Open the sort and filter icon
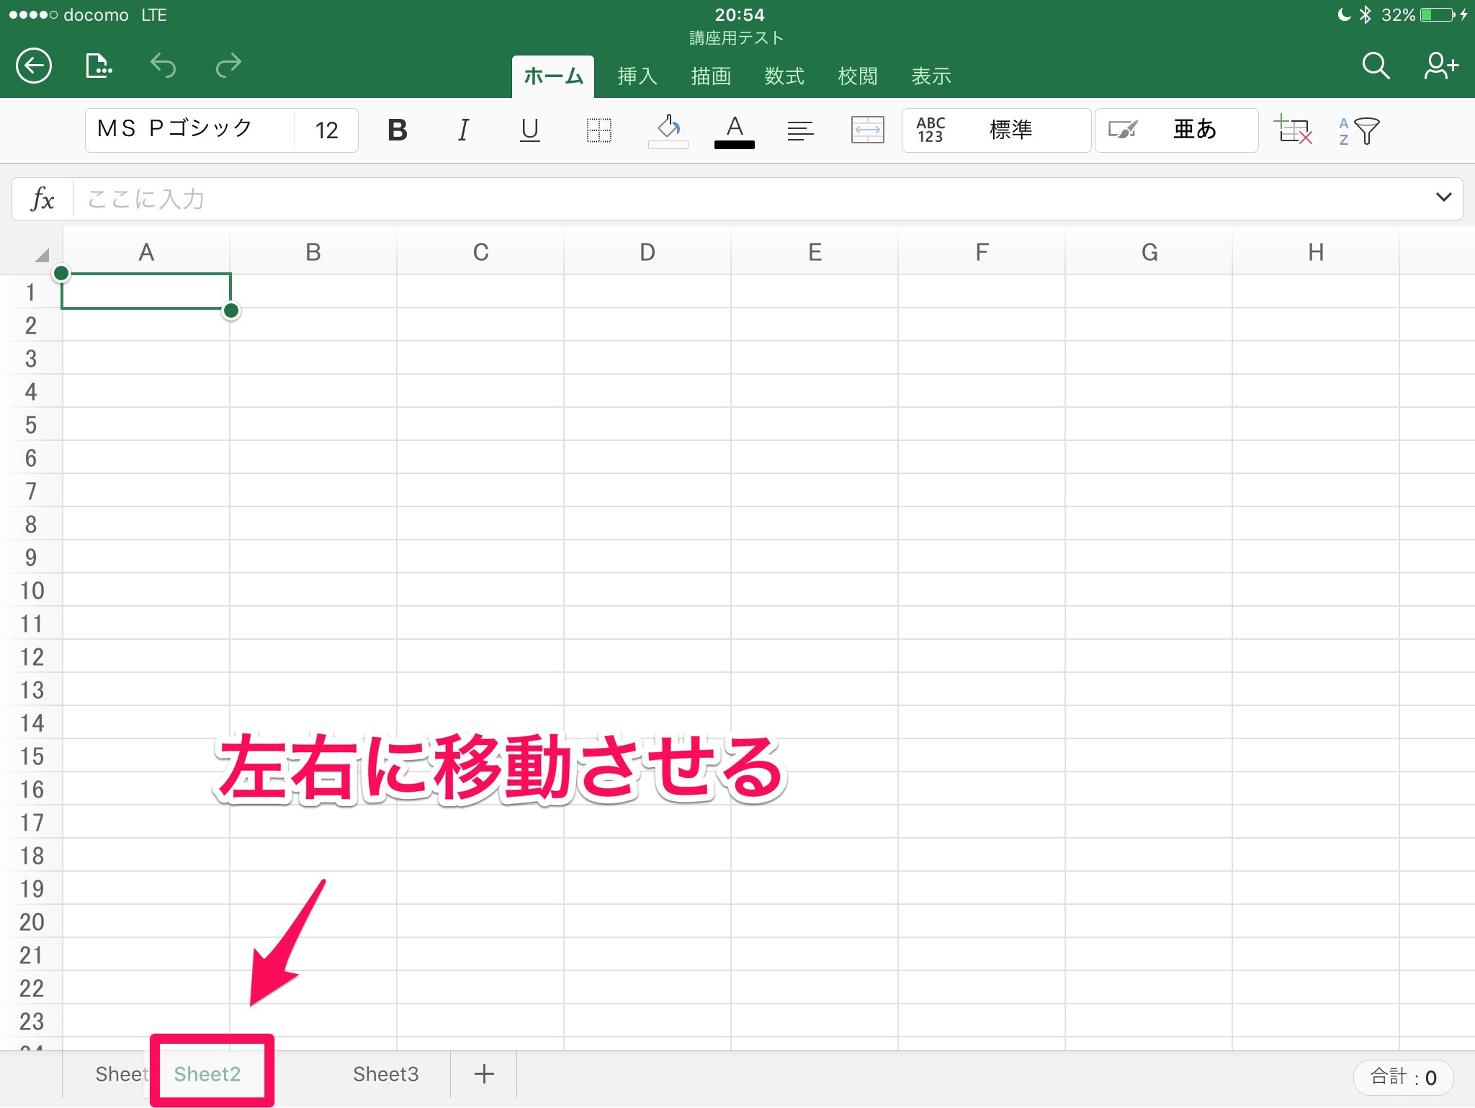1475x1108 pixels. [x=1358, y=130]
